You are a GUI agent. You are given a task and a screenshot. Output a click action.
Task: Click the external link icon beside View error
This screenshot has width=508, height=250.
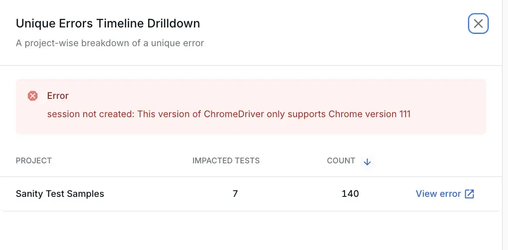469,194
